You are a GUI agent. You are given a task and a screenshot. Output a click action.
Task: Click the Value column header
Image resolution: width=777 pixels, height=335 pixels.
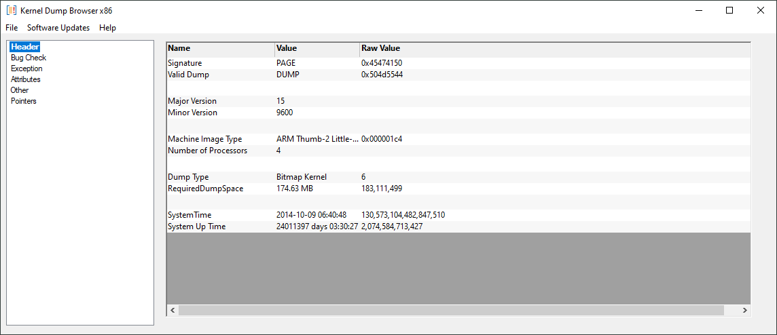point(317,49)
